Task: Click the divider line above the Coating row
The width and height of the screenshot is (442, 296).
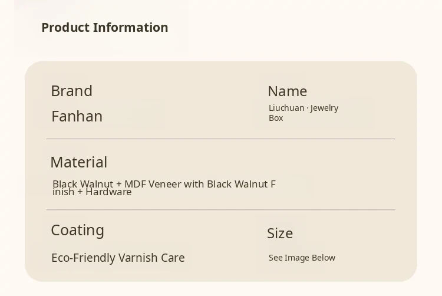Action: [220, 210]
